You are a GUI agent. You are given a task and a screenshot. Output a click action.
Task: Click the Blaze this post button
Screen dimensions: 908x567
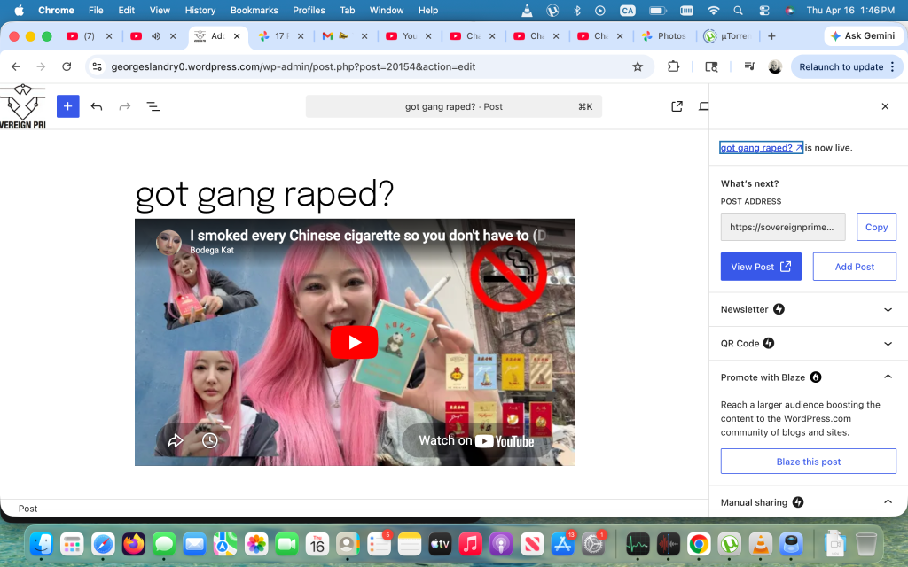(808, 462)
